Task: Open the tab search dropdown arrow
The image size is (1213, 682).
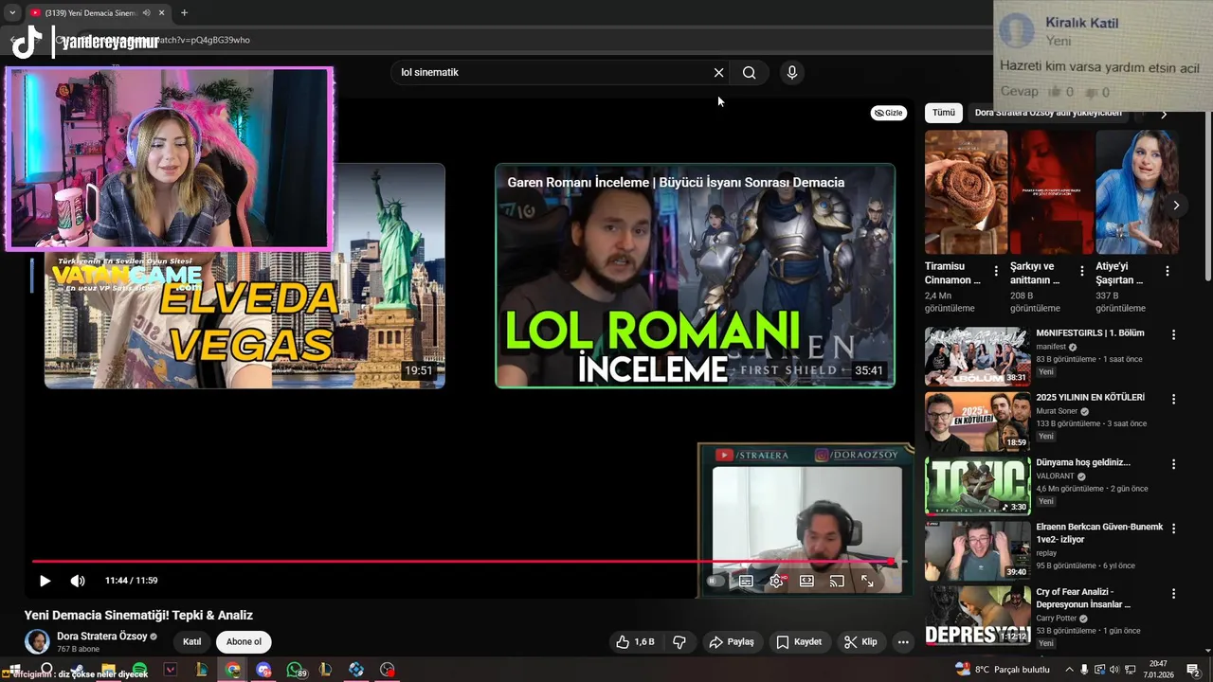Action: pos(12,13)
